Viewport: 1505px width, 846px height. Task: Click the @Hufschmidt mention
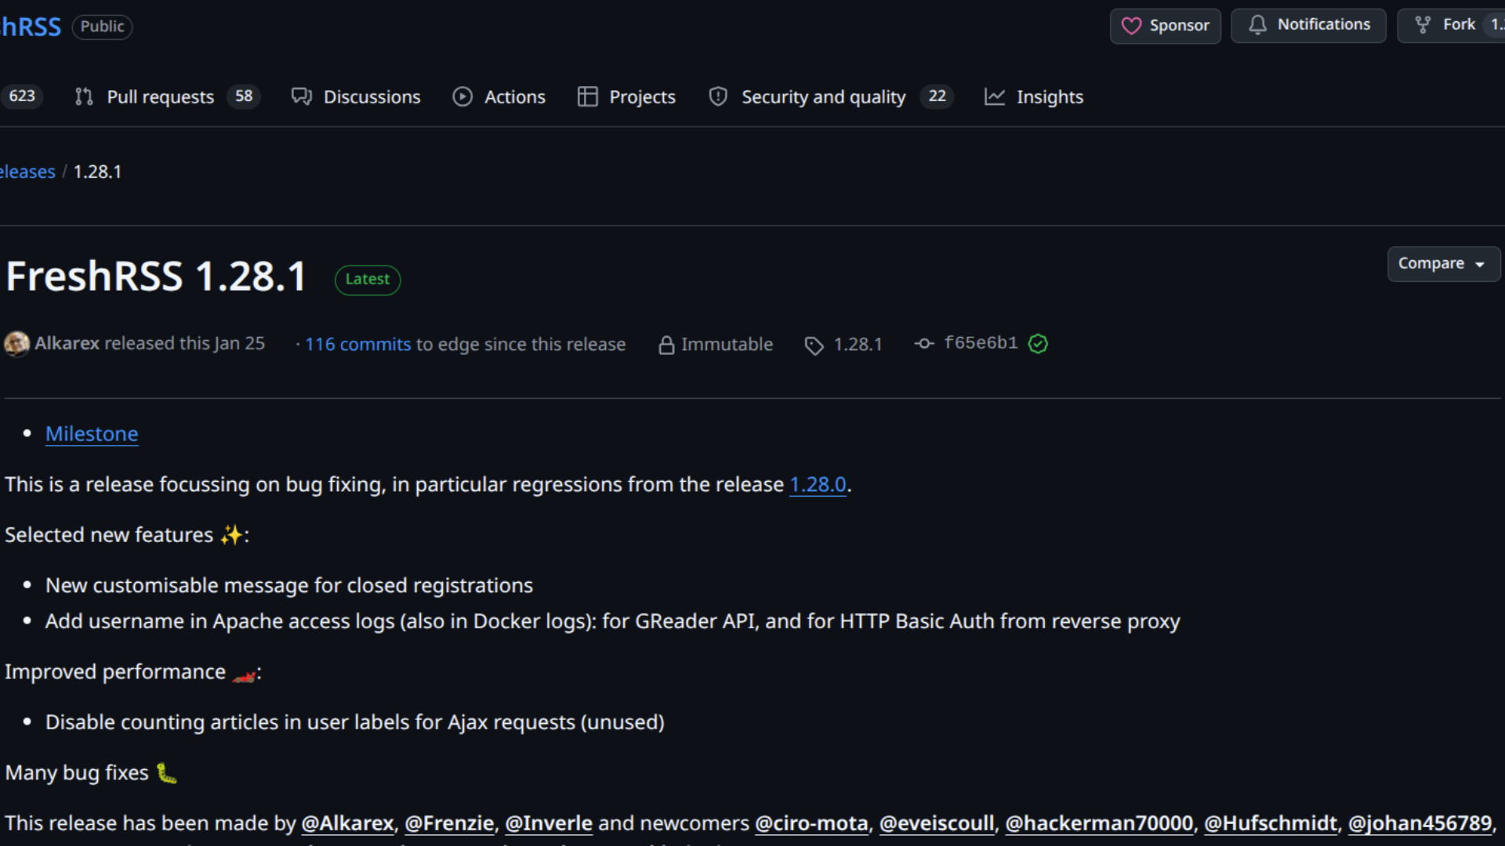pos(1271,823)
